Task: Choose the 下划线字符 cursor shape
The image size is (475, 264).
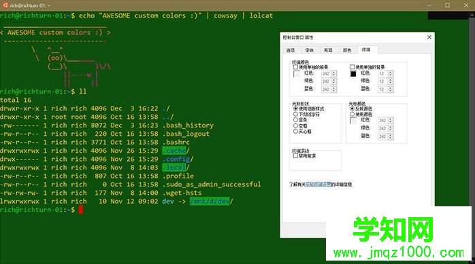Action: (295, 114)
